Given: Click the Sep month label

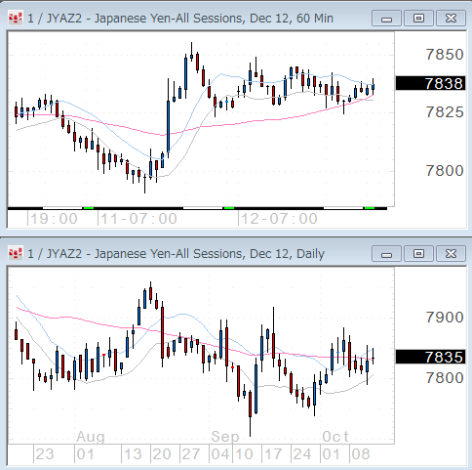Looking at the screenshot, I should [225, 437].
